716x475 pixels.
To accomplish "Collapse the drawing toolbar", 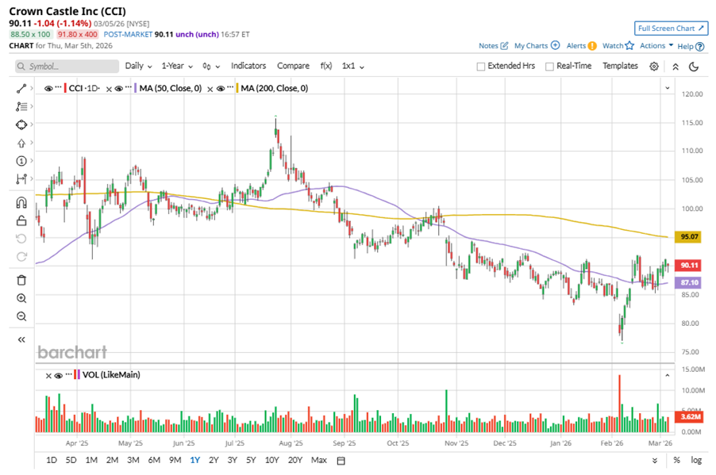I will pos(21,339).
